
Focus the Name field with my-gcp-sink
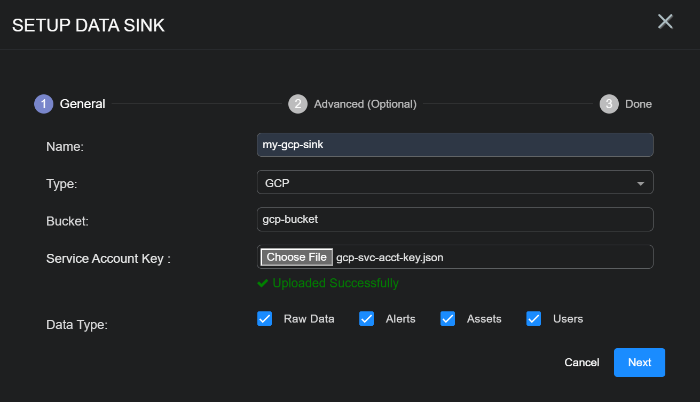454,144
